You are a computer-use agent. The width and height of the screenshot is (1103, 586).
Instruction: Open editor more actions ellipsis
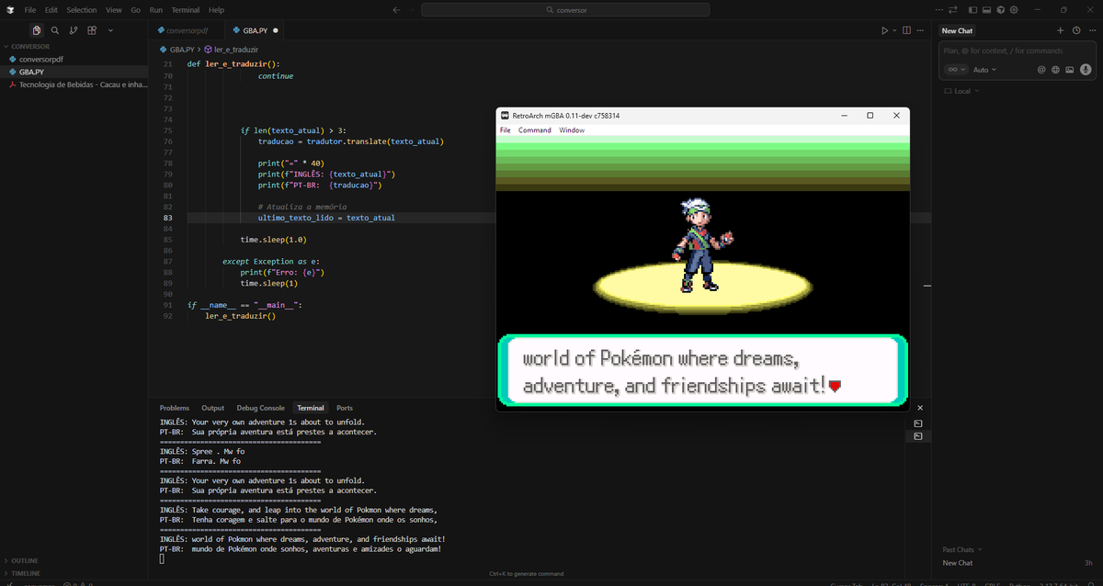[922, 30]
